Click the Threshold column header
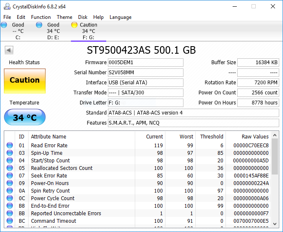Viewport: 283px width, 232px height. pyautogui.click(x=210, y=137)
